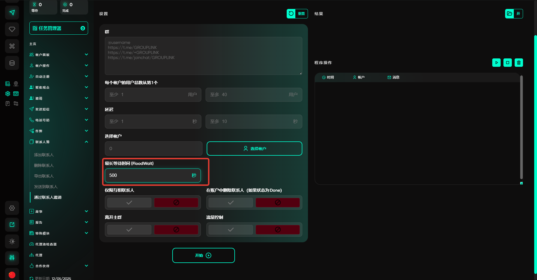Open 导出联系人 submenu item
The image size is (537, 280).
click(x=44, y=176)
